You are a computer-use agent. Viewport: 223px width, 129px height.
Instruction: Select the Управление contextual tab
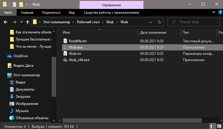click(x=111, y=5)
